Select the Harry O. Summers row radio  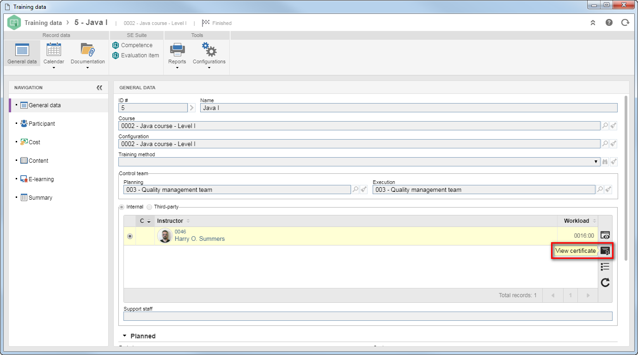click(x=130, y=236)
